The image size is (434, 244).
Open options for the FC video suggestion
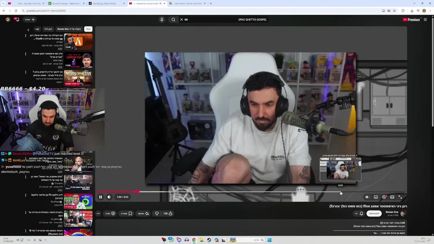(x=25, y=195)
